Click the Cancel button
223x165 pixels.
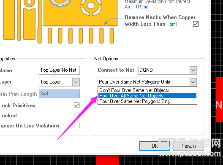coord(189,146)
